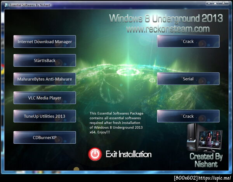
Task: Install VLC Media Player
Action: click(45, 98)
